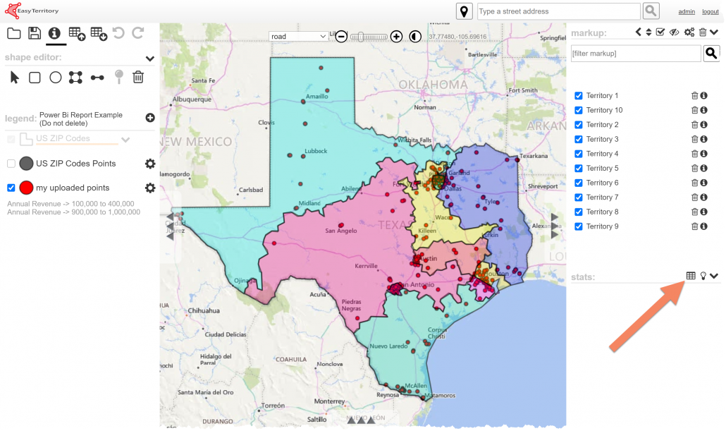Open settings gear for my uploaded points
Viewport: 726px width, 431px height.
point(148,188)
